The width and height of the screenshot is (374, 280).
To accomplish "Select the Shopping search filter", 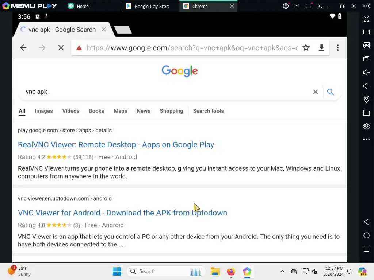I will pyautogui.click(x=172, y=111).
